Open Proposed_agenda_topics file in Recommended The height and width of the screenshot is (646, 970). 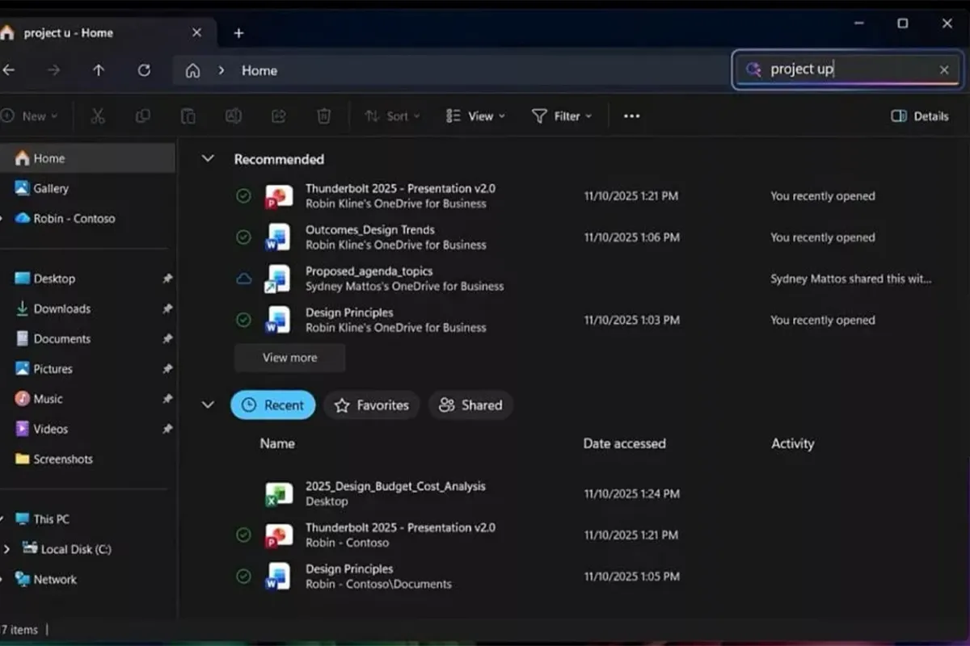(369, 271)
